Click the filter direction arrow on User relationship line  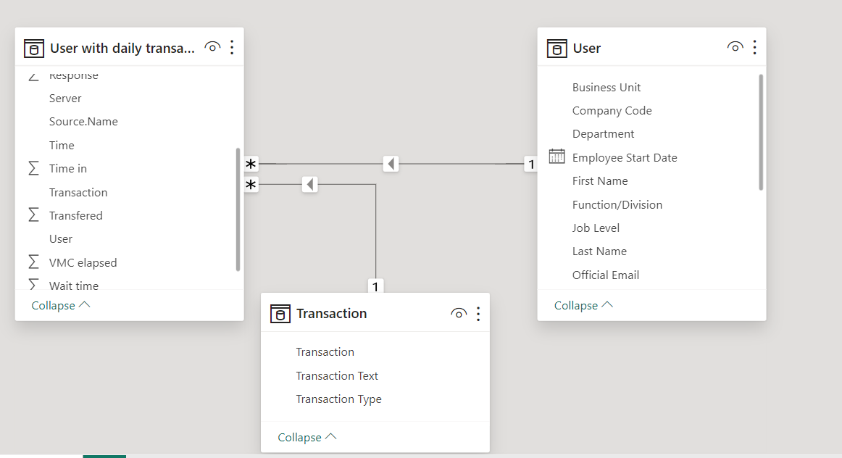coord(391,164)
